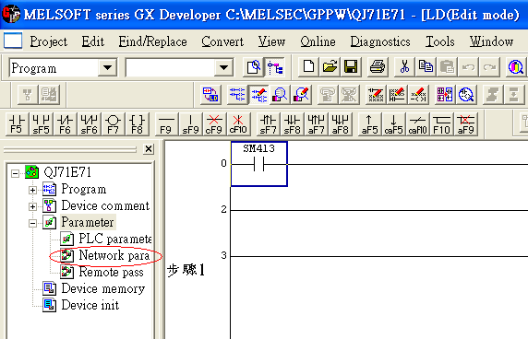This screenshot has width=528, height=339.
Task: Insert coil using F7 icon
Action: (x=113, y=124)
